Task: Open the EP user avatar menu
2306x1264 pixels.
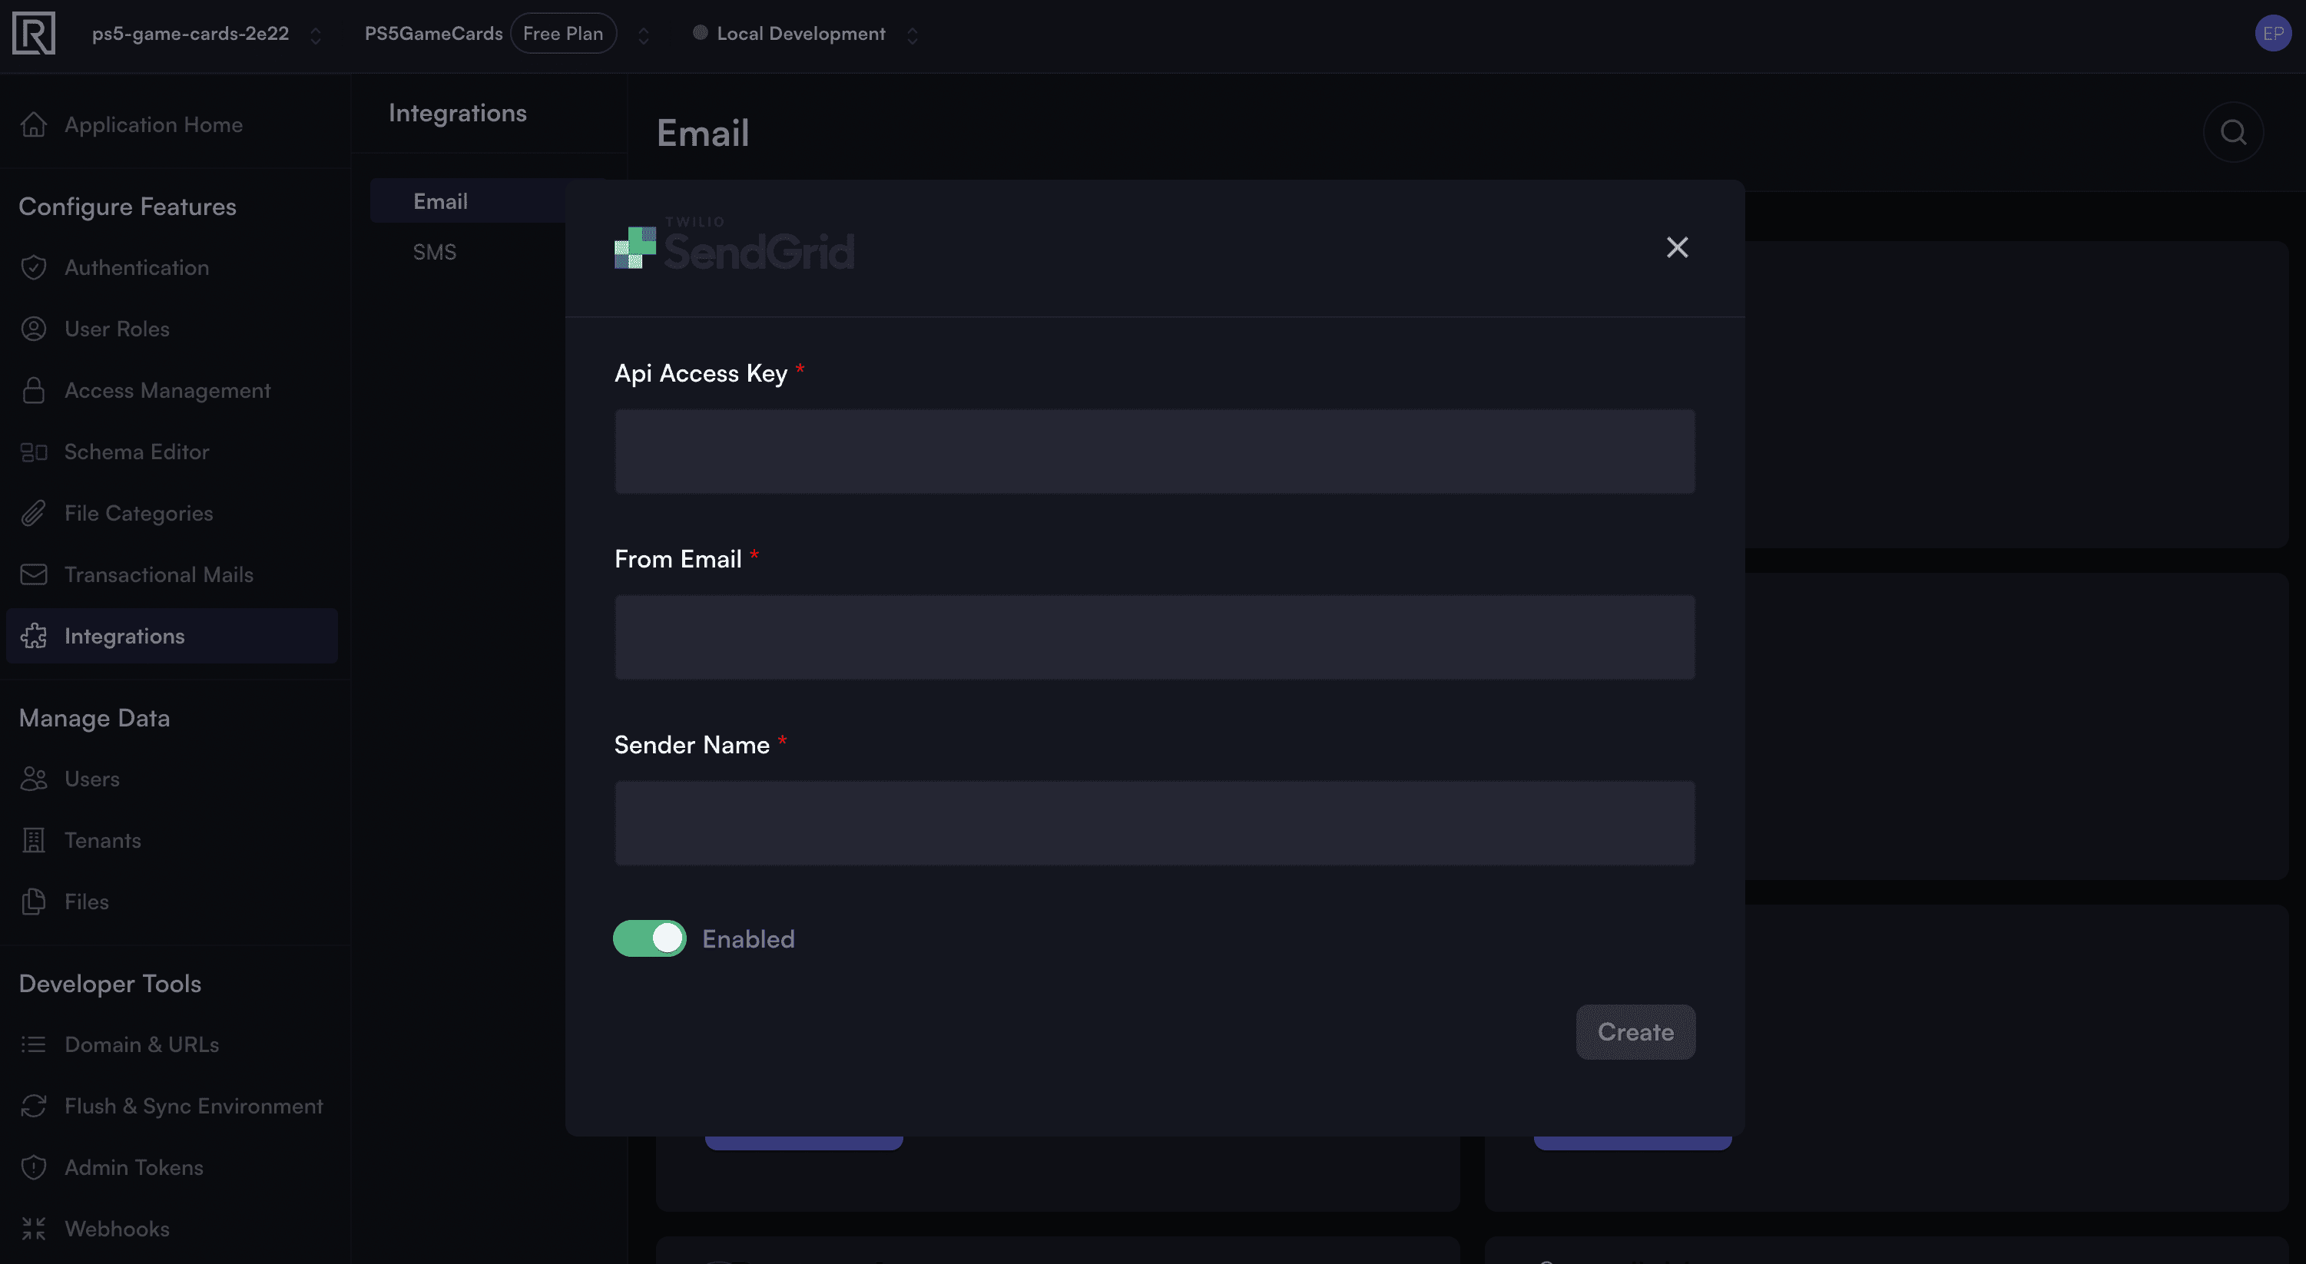Action: [2272, 33]
